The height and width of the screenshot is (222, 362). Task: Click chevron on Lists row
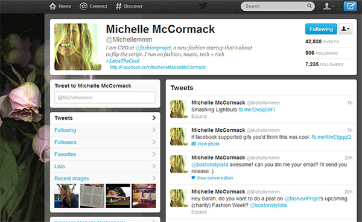pyautogui.click(x=154, y=166)
